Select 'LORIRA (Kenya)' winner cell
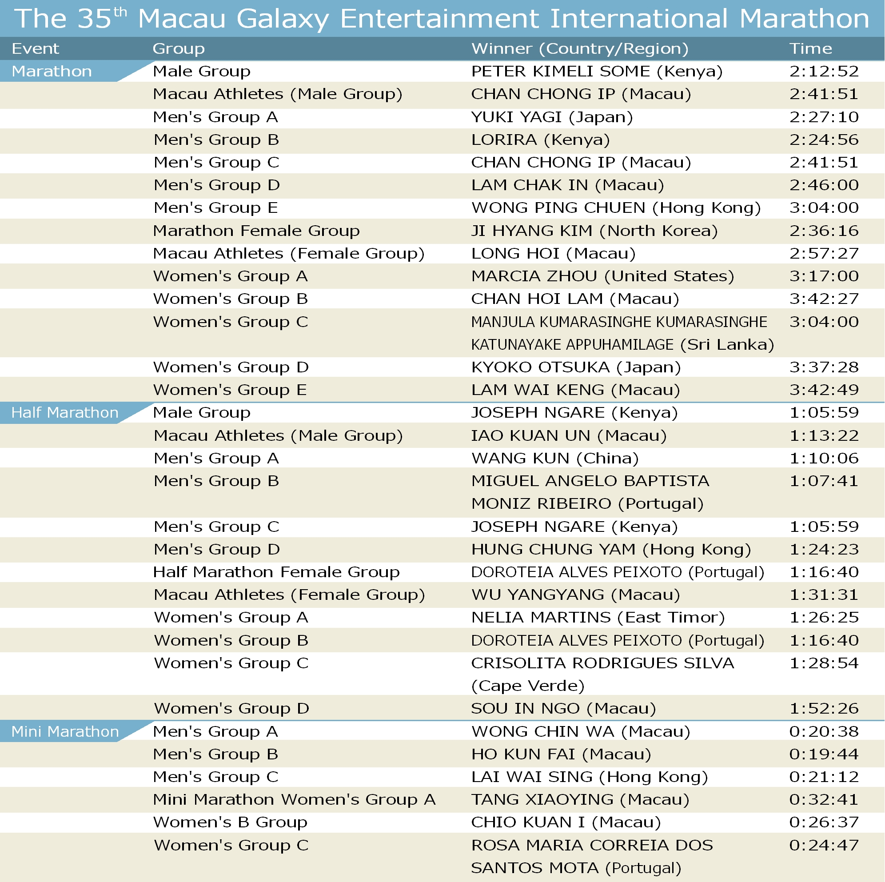The image size is (885, 882). pyautogui.click(x=541, y=140)
